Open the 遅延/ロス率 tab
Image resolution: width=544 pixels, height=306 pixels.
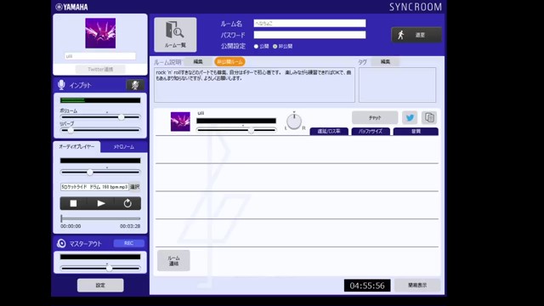pyautogui.click(x=329, y=131)
